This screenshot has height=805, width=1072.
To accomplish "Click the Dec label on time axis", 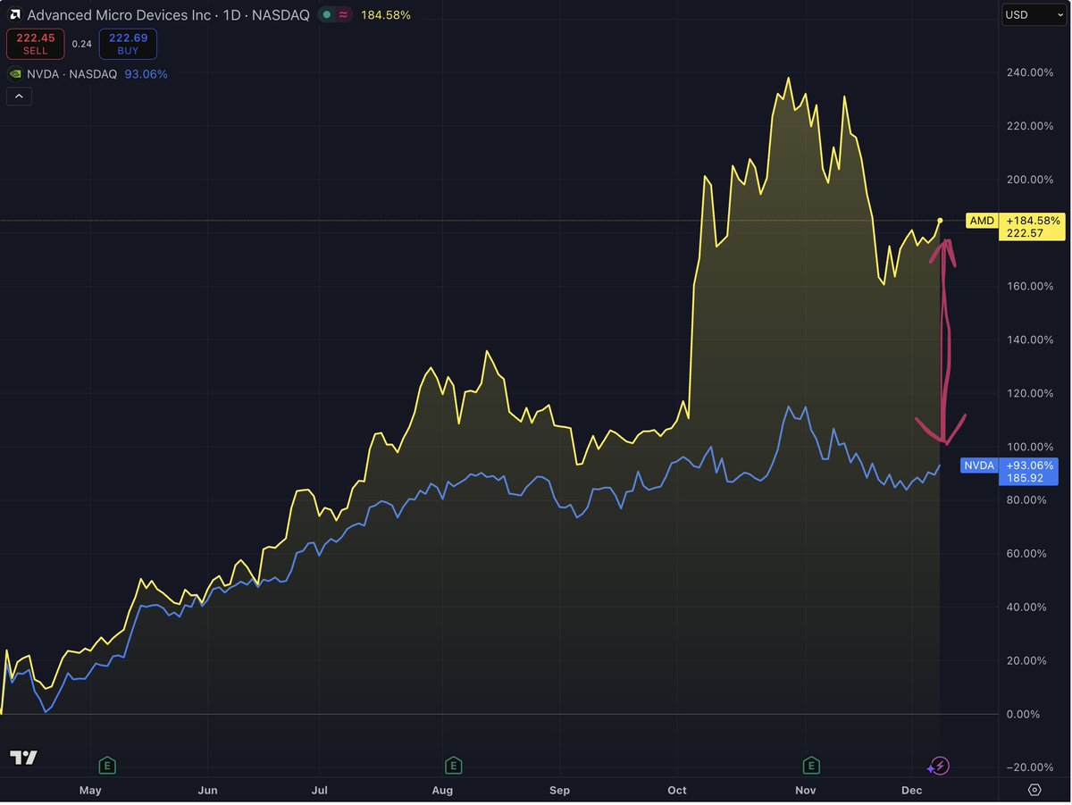I will point(911,791).
